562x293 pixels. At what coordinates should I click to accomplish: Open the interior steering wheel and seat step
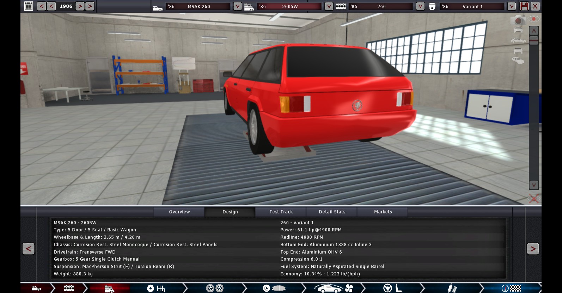tap(393, 288)
